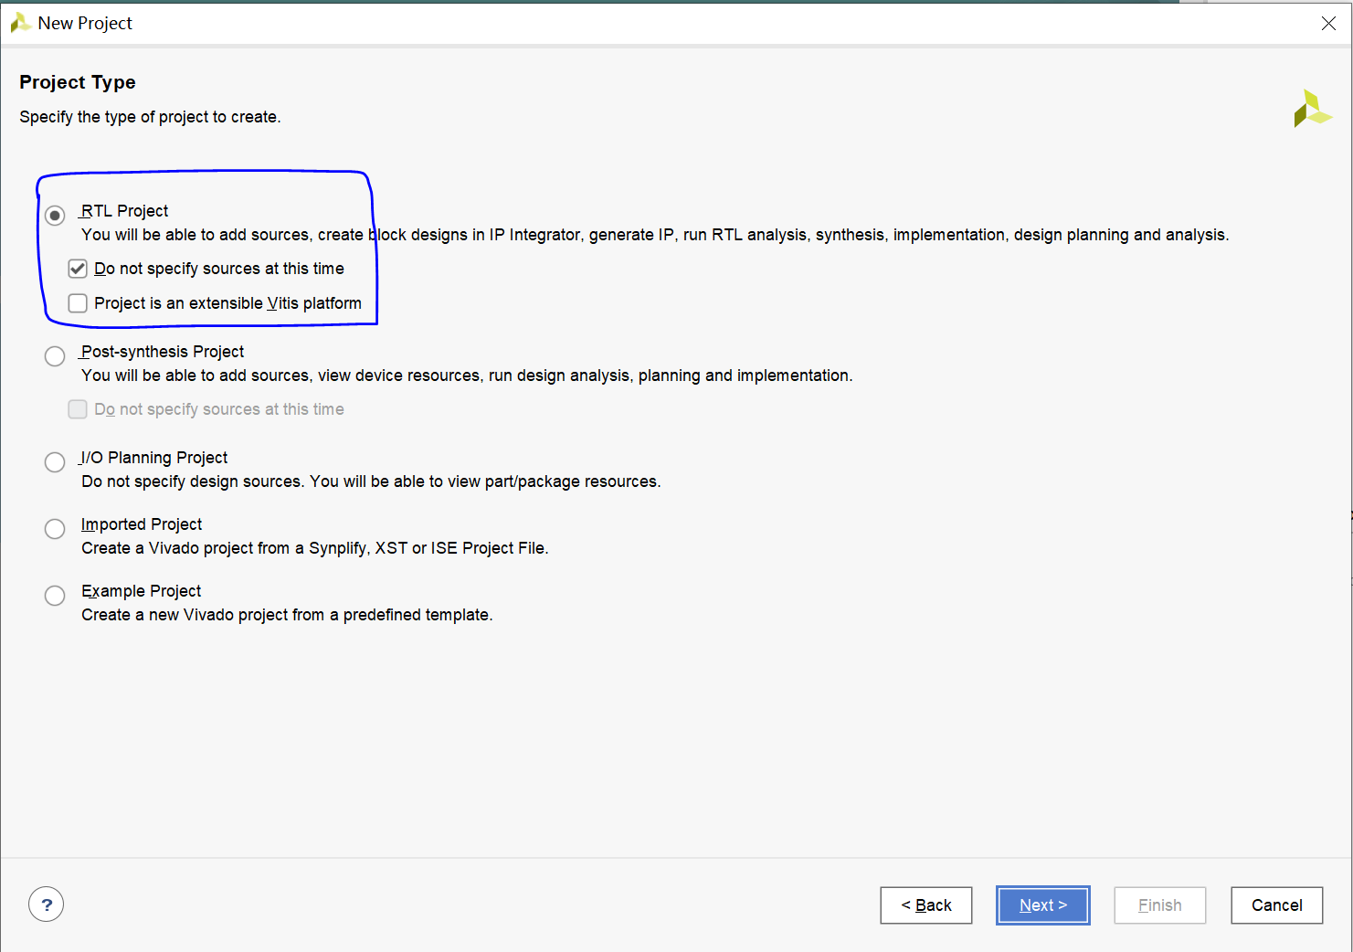1353x952 pixels.
Task: Close the New Project dialog window
Action: pyautogui.click(x=1328, y=23)
